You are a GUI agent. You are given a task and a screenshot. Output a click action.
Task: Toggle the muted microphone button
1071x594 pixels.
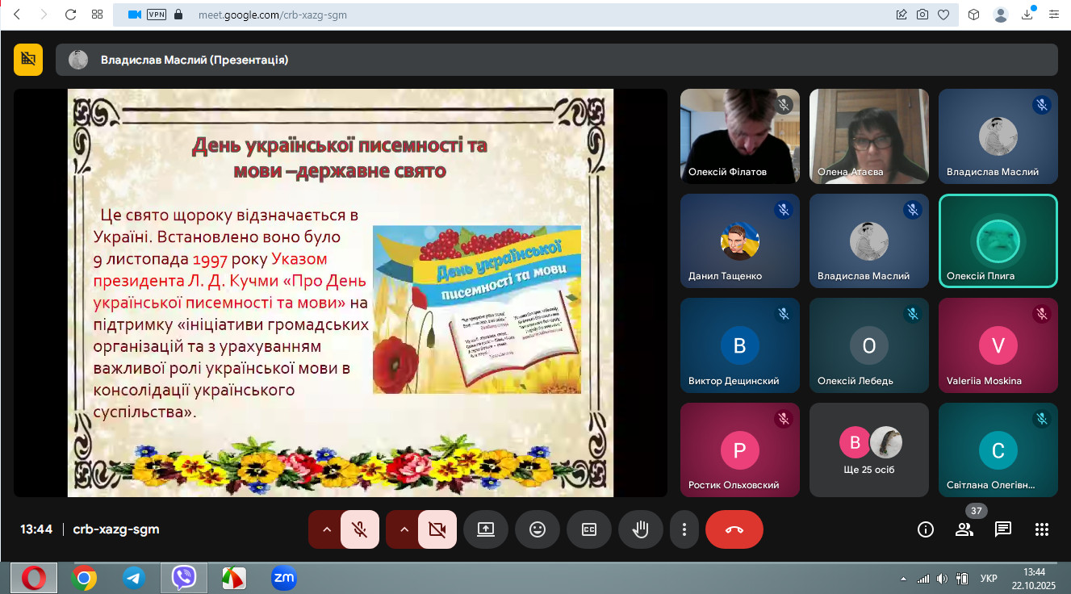[x=360, y=529]
